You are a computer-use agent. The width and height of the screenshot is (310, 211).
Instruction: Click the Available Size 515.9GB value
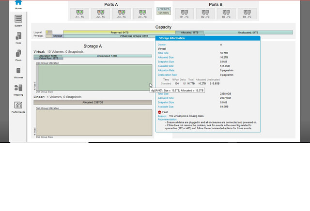225,66
